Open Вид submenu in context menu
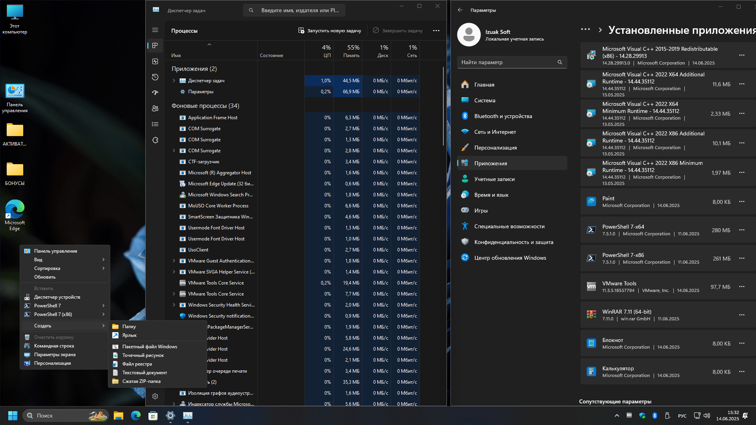 65,260
